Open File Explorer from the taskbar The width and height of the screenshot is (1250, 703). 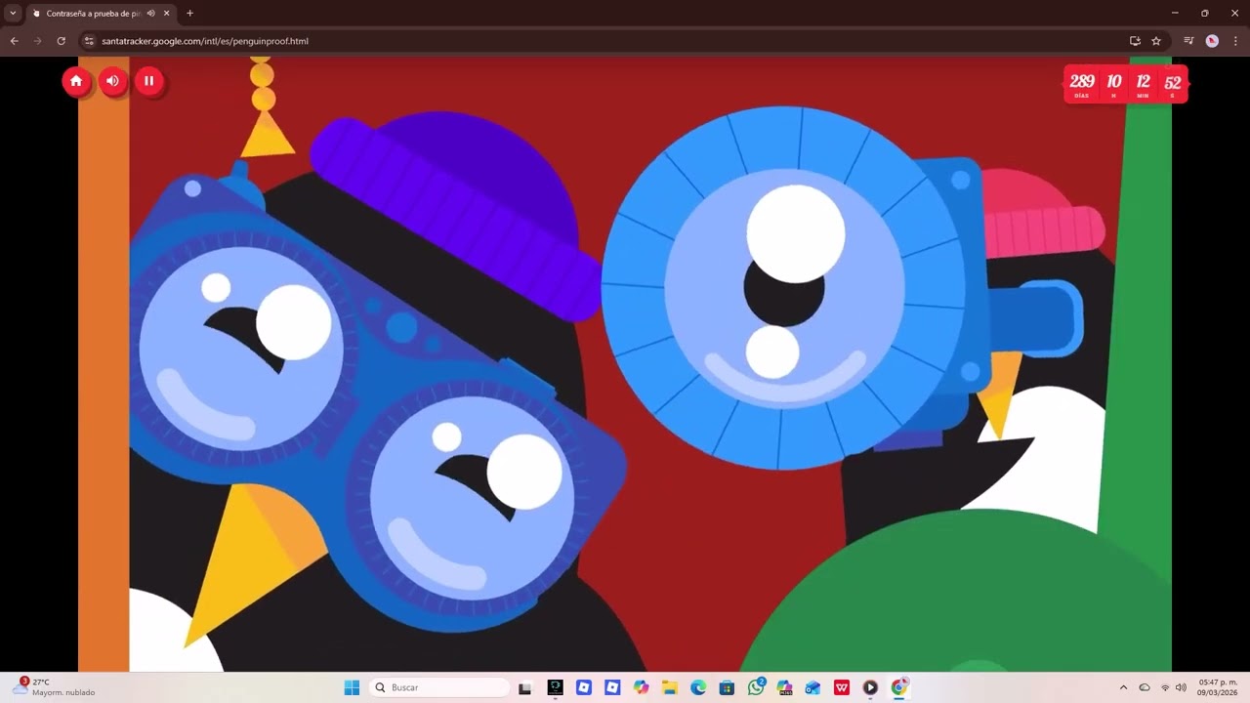(x=670, y=687)
